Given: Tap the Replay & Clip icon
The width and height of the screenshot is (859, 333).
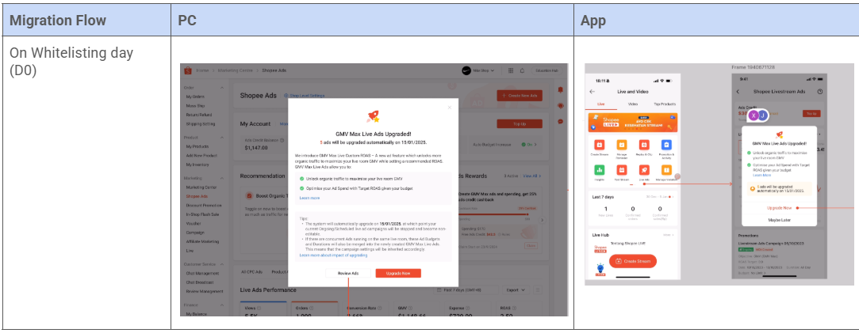Looking at the screenshot, I should click(644, 146).
